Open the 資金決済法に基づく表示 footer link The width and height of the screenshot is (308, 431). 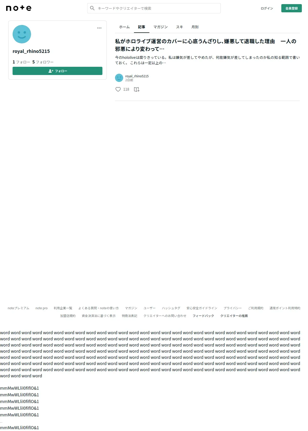[99, 316]
